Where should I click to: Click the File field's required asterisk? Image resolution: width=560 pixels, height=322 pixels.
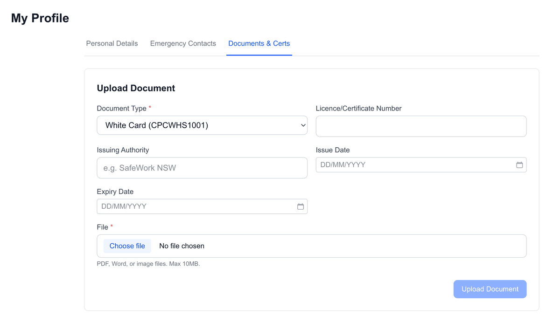tap(111, 226)
